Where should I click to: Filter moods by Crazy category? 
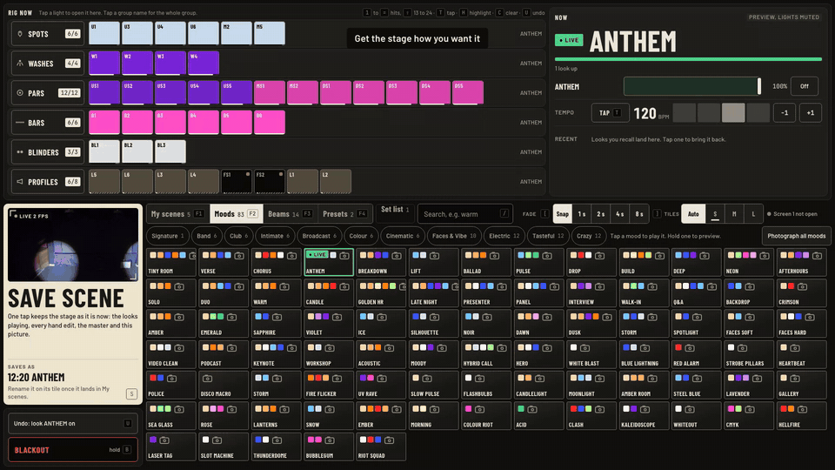589,236
